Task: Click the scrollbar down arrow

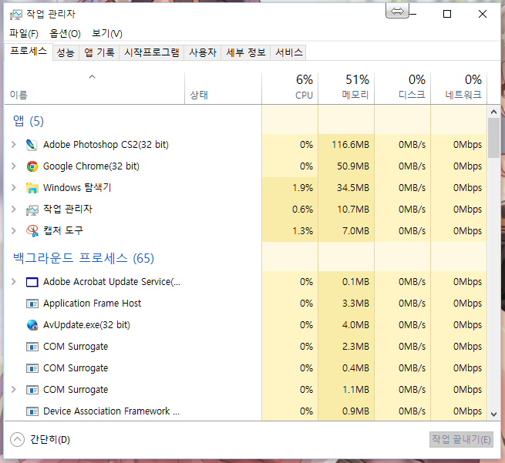Action: [x=493, y=414]
